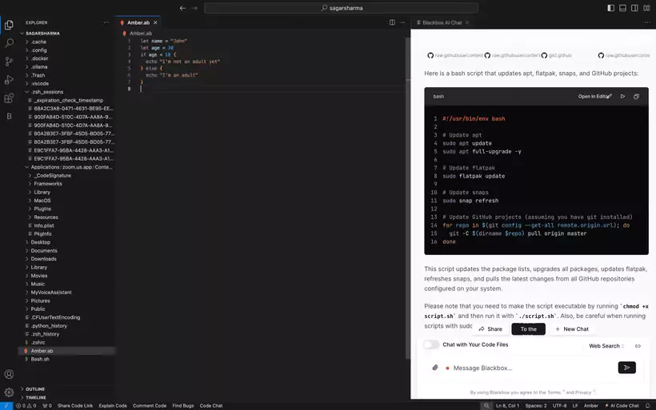The width and height of the screenshot is (656, 410).
Task: Click the To the bottom button
Action: (528, 329)
